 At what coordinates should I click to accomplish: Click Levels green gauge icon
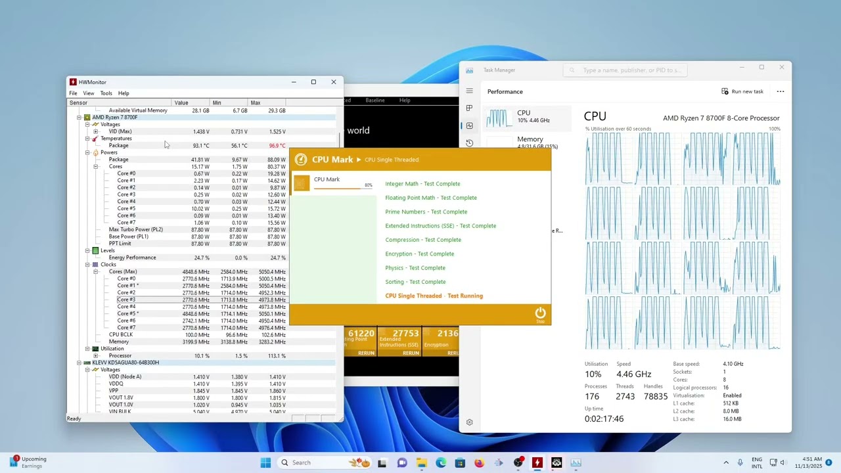point(95,250)
